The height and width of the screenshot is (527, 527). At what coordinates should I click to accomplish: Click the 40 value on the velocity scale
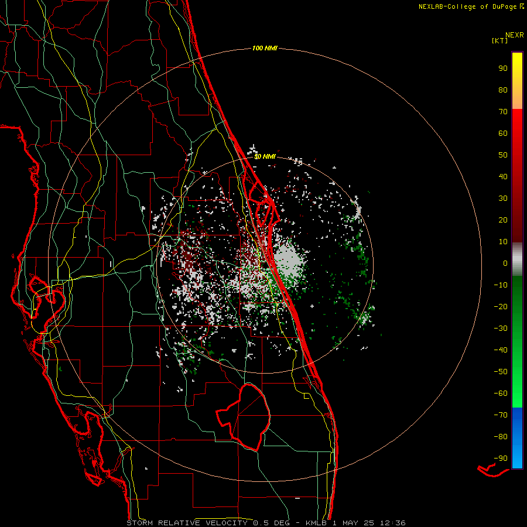pos(503,176)
